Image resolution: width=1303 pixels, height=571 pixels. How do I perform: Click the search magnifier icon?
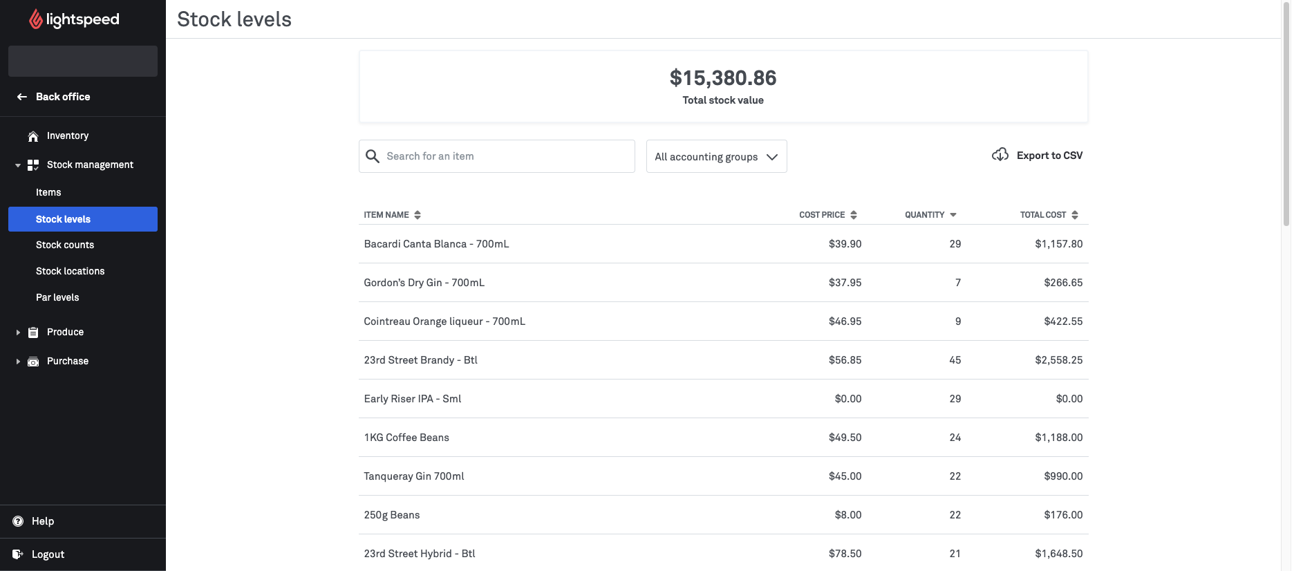(x=373, y=156)
